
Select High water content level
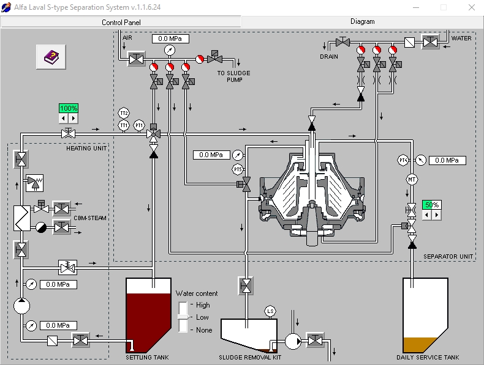coord(203,305)
